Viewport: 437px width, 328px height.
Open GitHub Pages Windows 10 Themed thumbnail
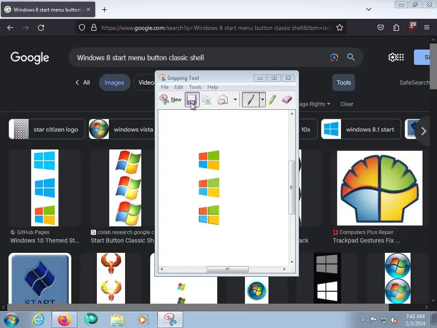(x=44, y=188)
